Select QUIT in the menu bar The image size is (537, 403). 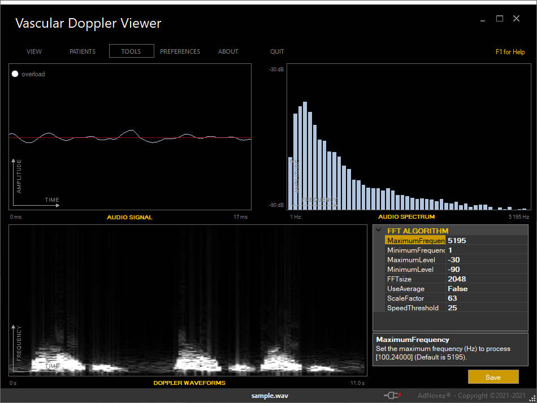(277, 51)
